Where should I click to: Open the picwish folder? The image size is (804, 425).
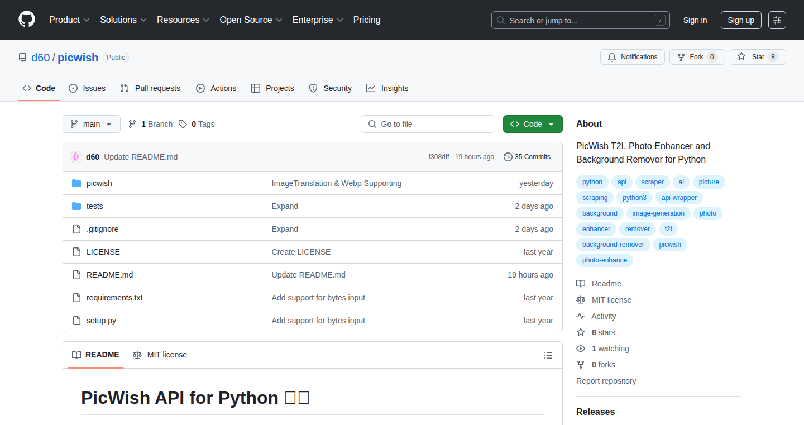(99, 183)
